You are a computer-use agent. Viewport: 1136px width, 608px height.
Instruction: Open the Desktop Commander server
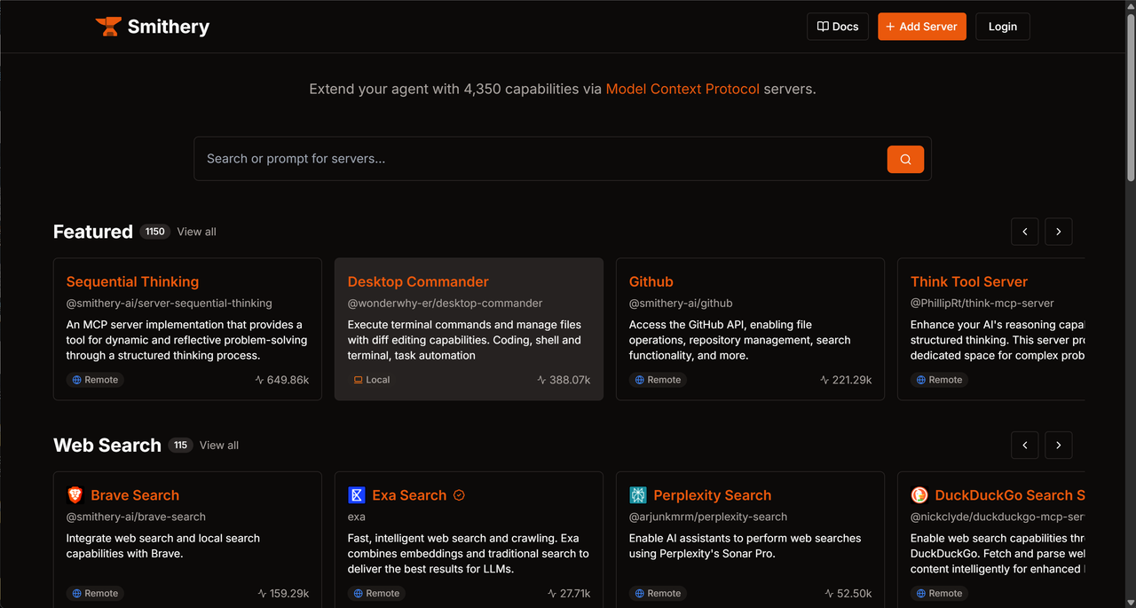tap(418, 281)
